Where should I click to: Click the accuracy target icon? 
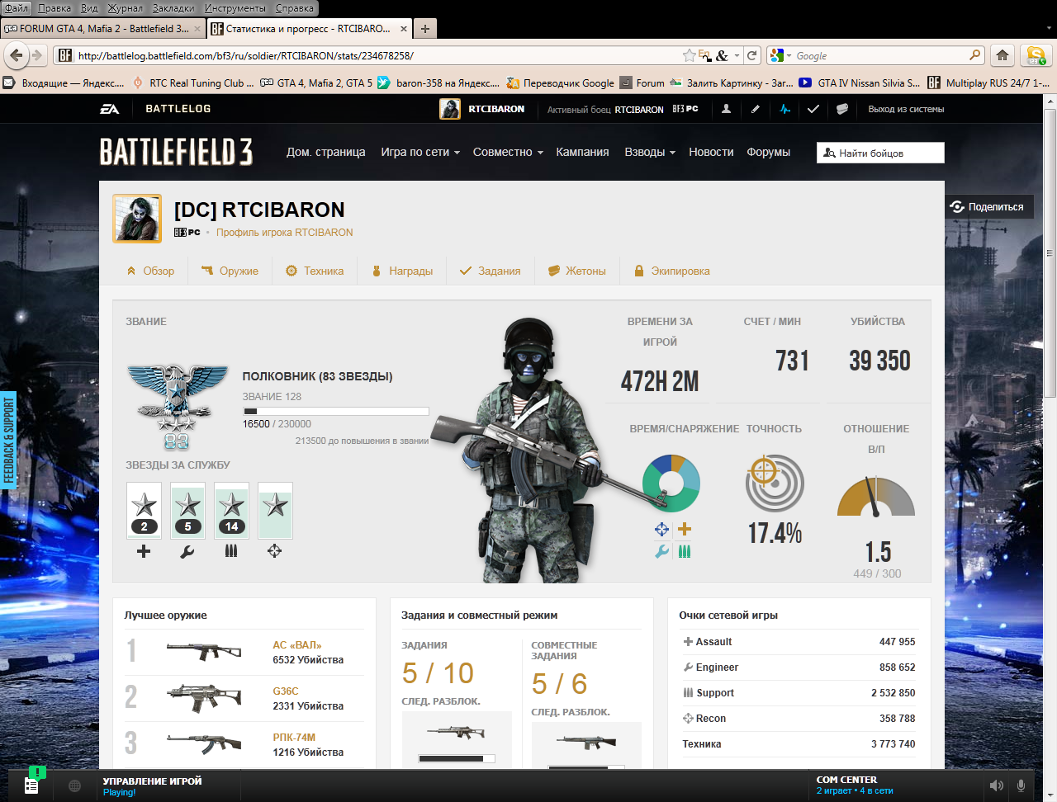[x=775, y=484]
